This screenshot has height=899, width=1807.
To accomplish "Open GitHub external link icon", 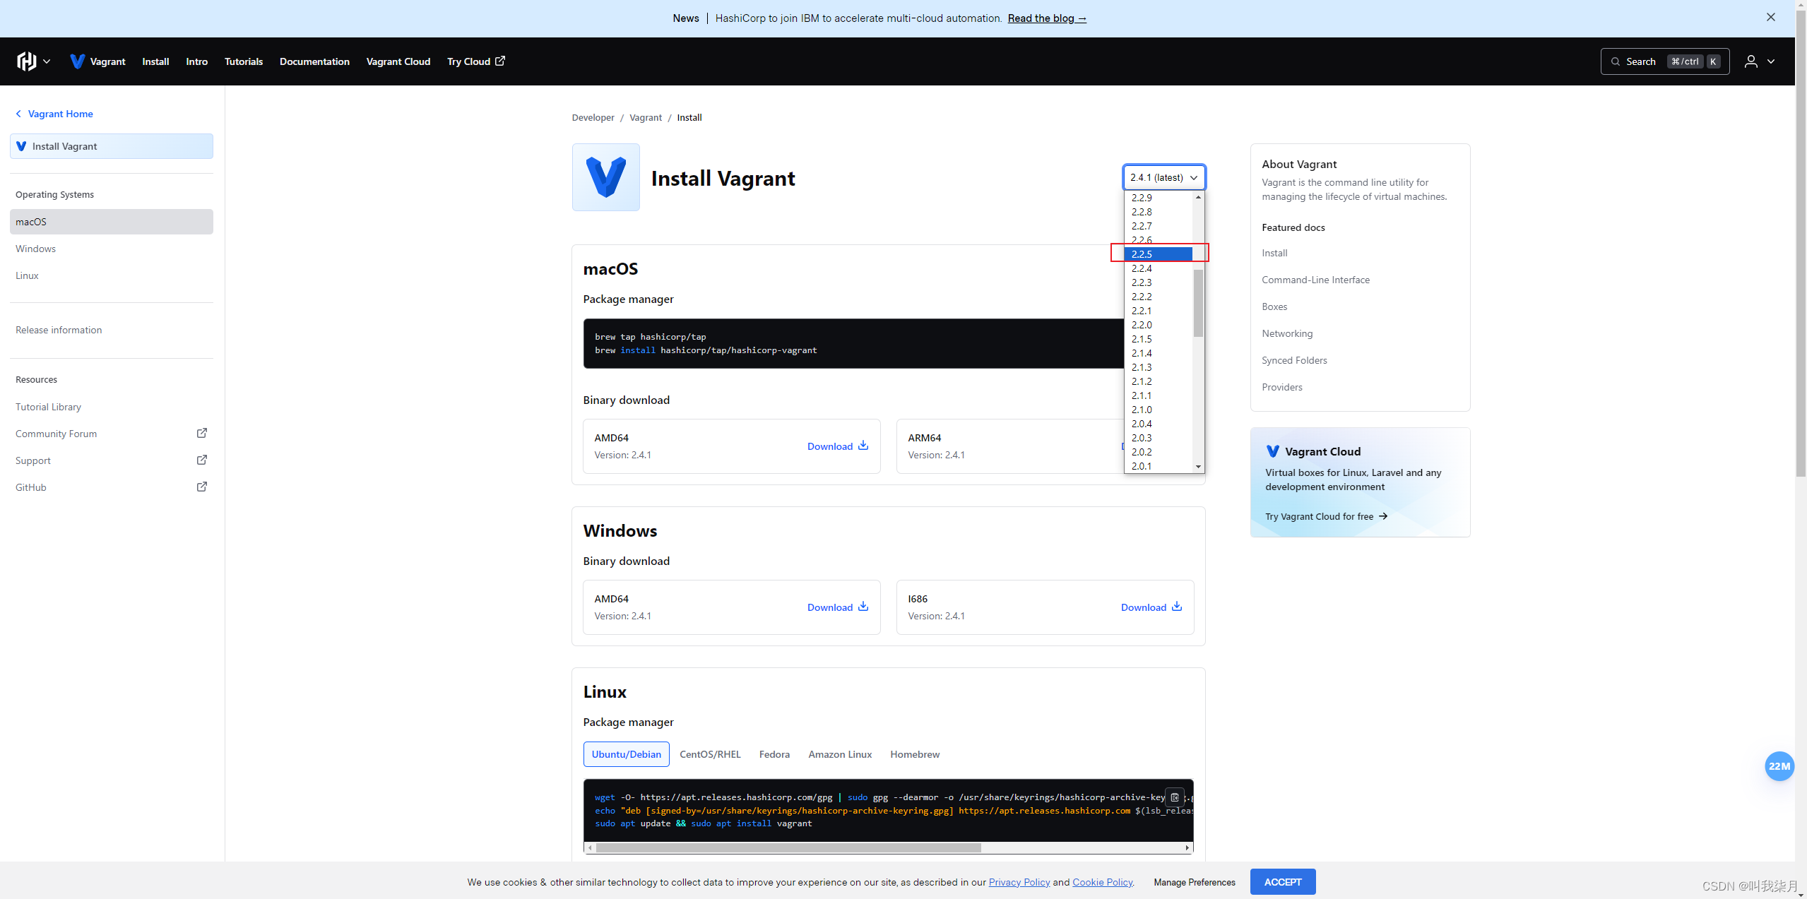I will click(x=202, y=487).
